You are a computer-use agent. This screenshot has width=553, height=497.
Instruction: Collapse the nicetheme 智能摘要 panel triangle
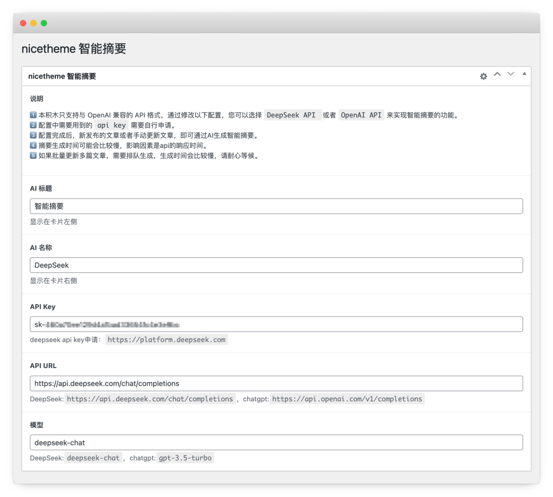(x=524, y=74)
